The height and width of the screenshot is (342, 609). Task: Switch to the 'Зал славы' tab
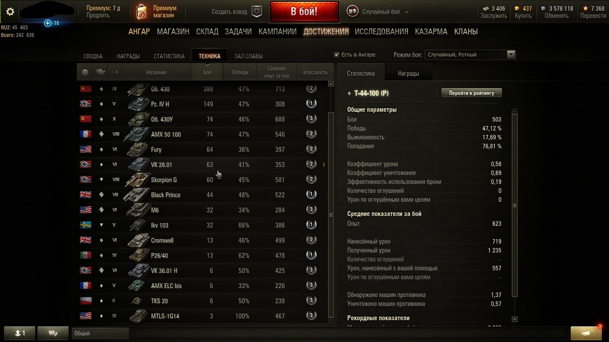point(248,56)
